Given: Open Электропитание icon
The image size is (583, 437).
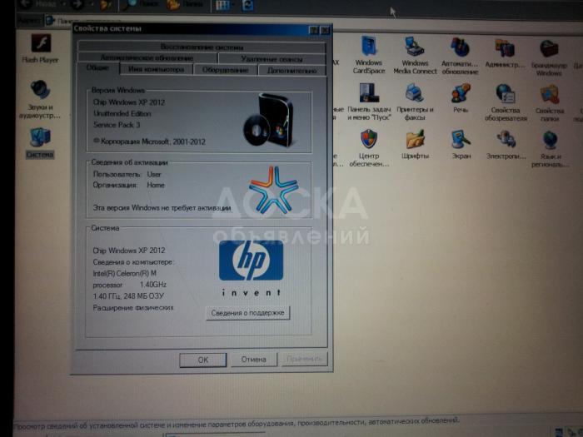Looking at the screenshot, I should [506, 145].
